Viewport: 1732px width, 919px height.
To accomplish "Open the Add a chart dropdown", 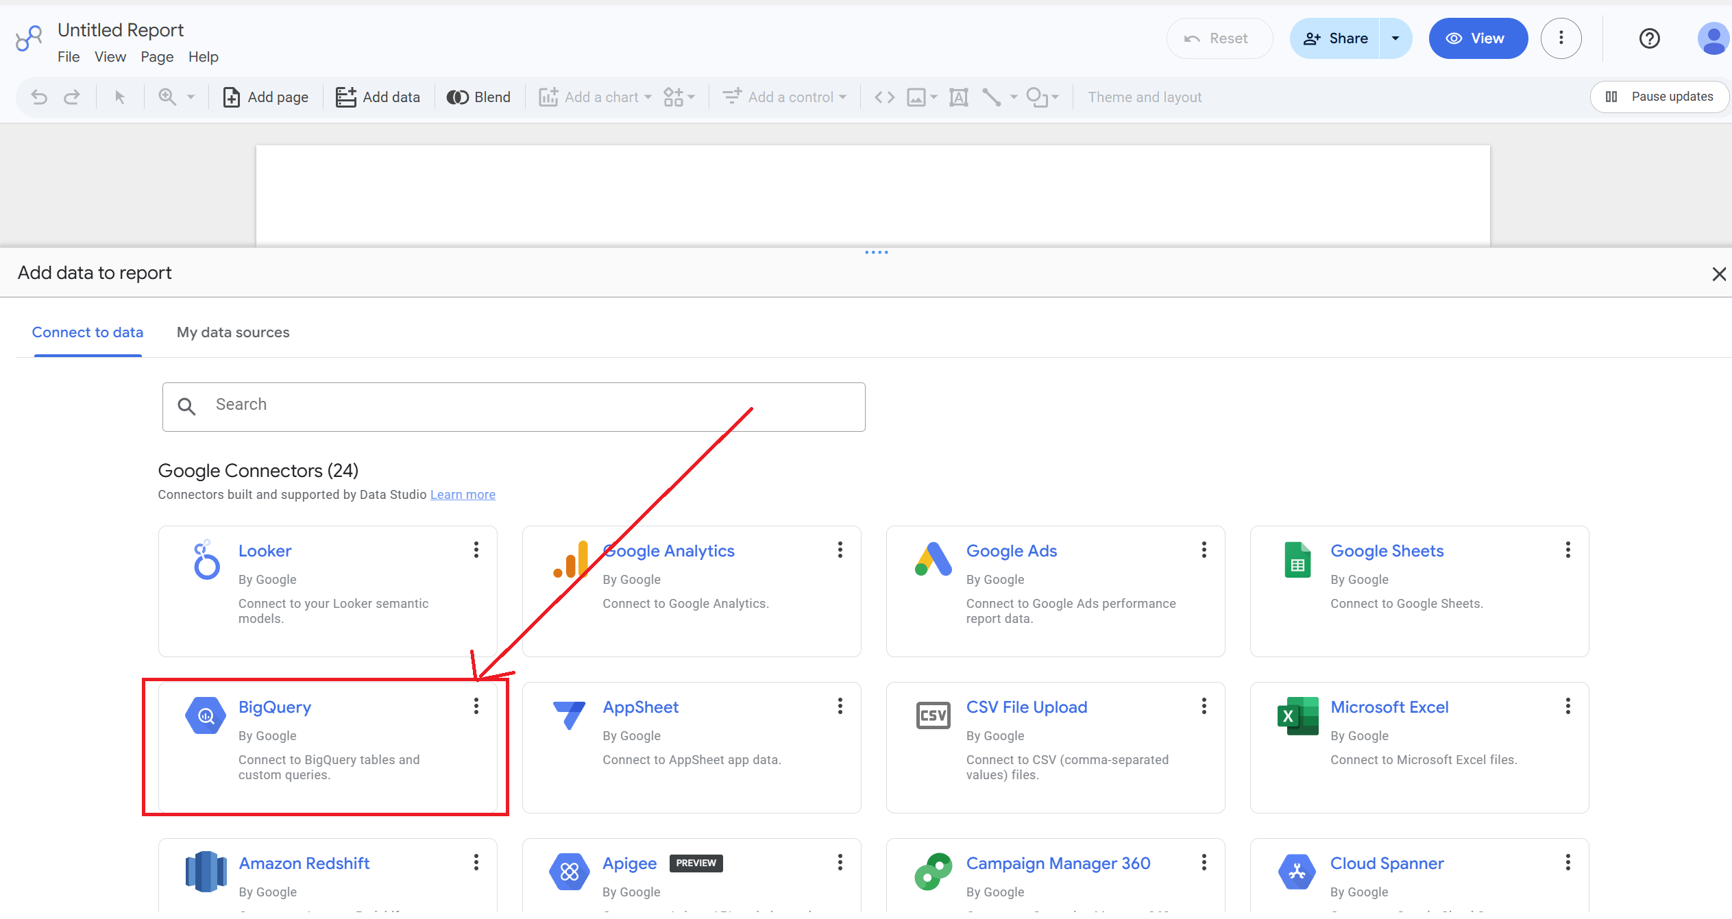I will point(594,97).
